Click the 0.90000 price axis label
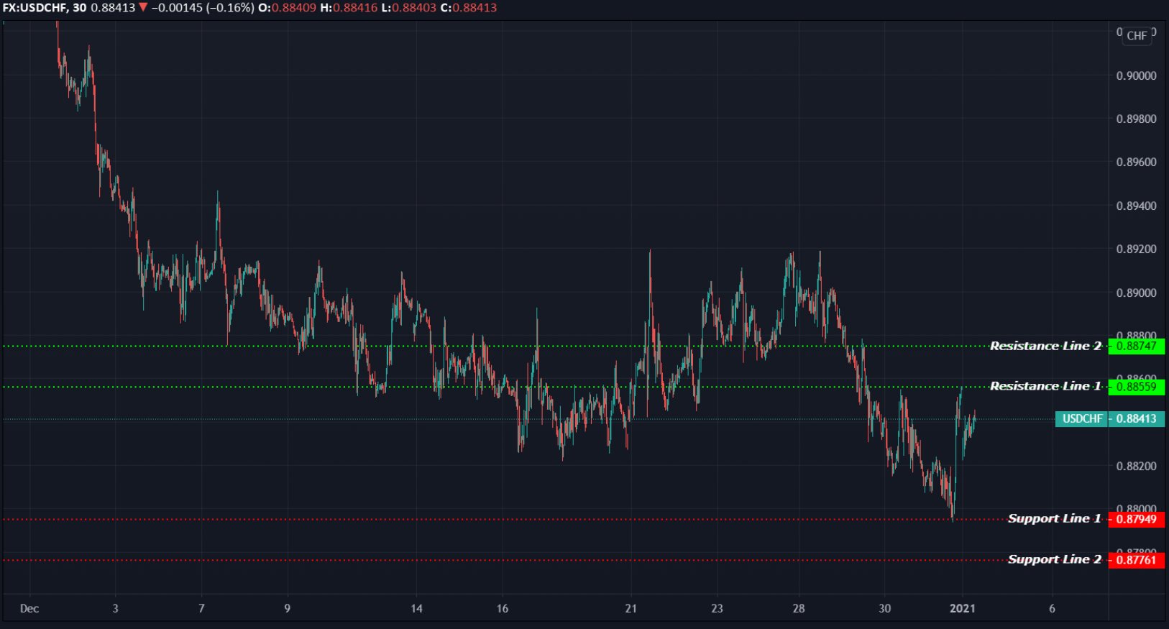 [1136, 75]
